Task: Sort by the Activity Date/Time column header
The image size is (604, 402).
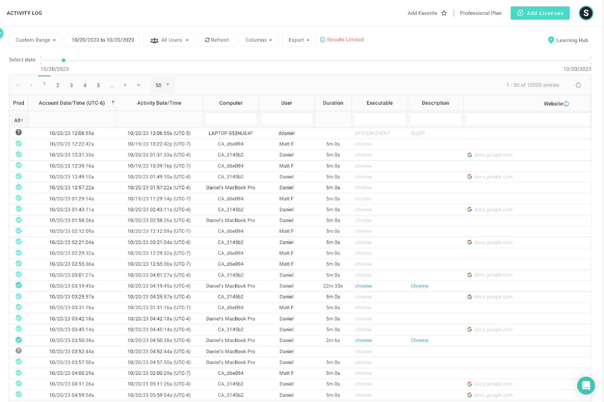Action: 159,103
